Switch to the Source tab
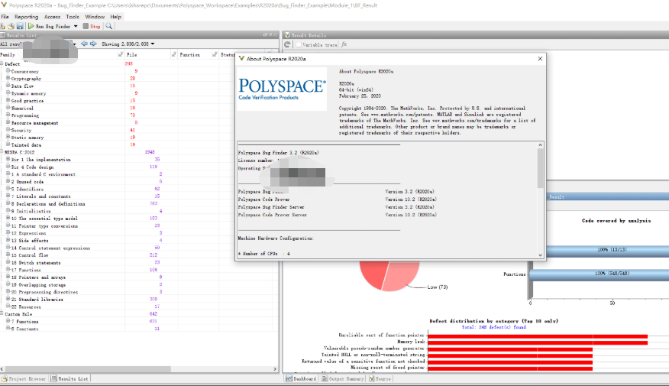The image size is (669, 386). pos(380,378)
